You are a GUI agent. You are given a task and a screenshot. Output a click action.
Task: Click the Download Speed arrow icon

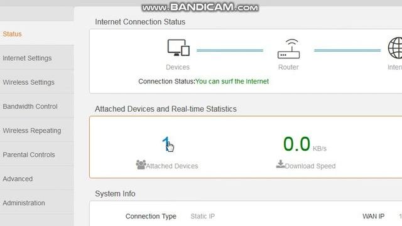click(281, 164)
